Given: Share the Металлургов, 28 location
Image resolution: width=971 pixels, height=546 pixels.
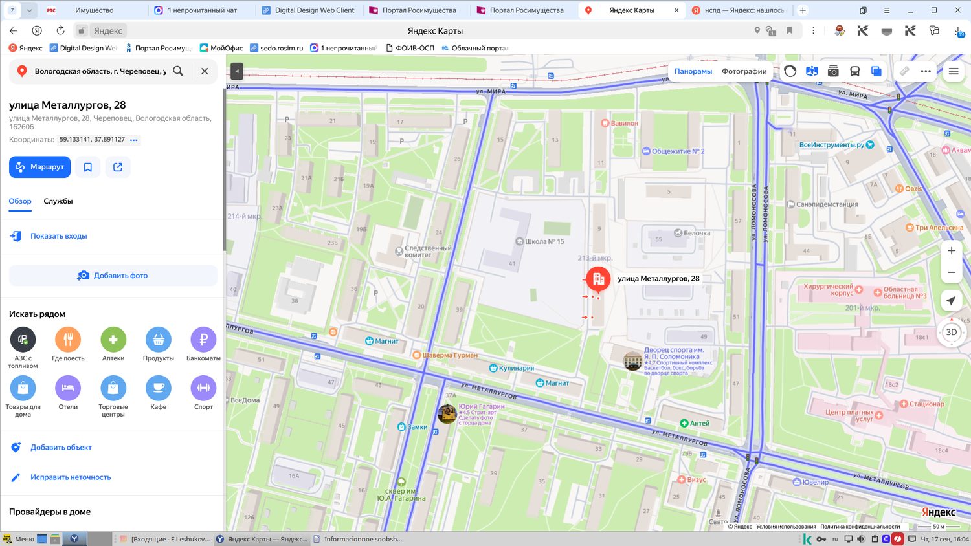Looking at the screenshot, I should tap(118, 167).
